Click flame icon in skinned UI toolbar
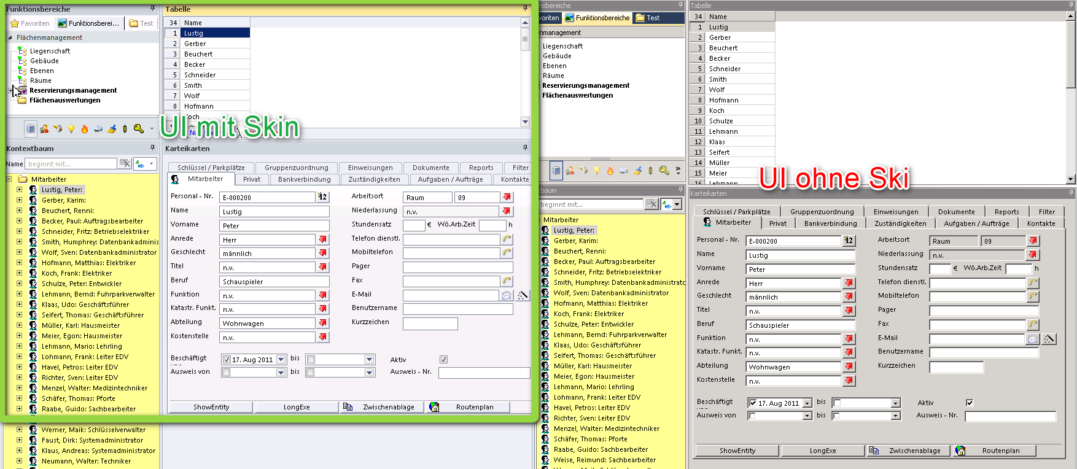 [85, 129]
